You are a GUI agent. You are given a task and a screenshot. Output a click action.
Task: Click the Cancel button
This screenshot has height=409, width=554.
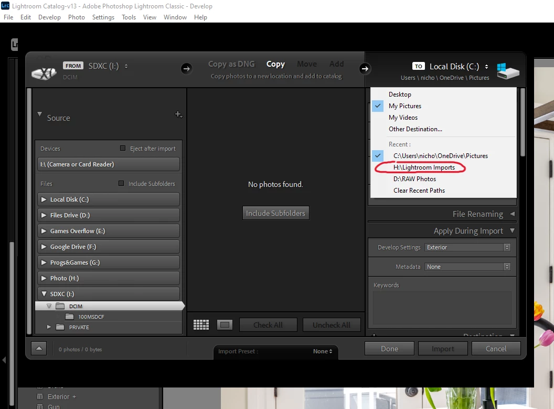496,349
